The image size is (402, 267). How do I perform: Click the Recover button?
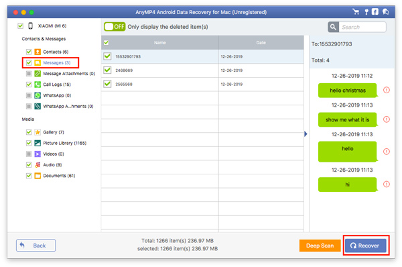click(365, 246)
